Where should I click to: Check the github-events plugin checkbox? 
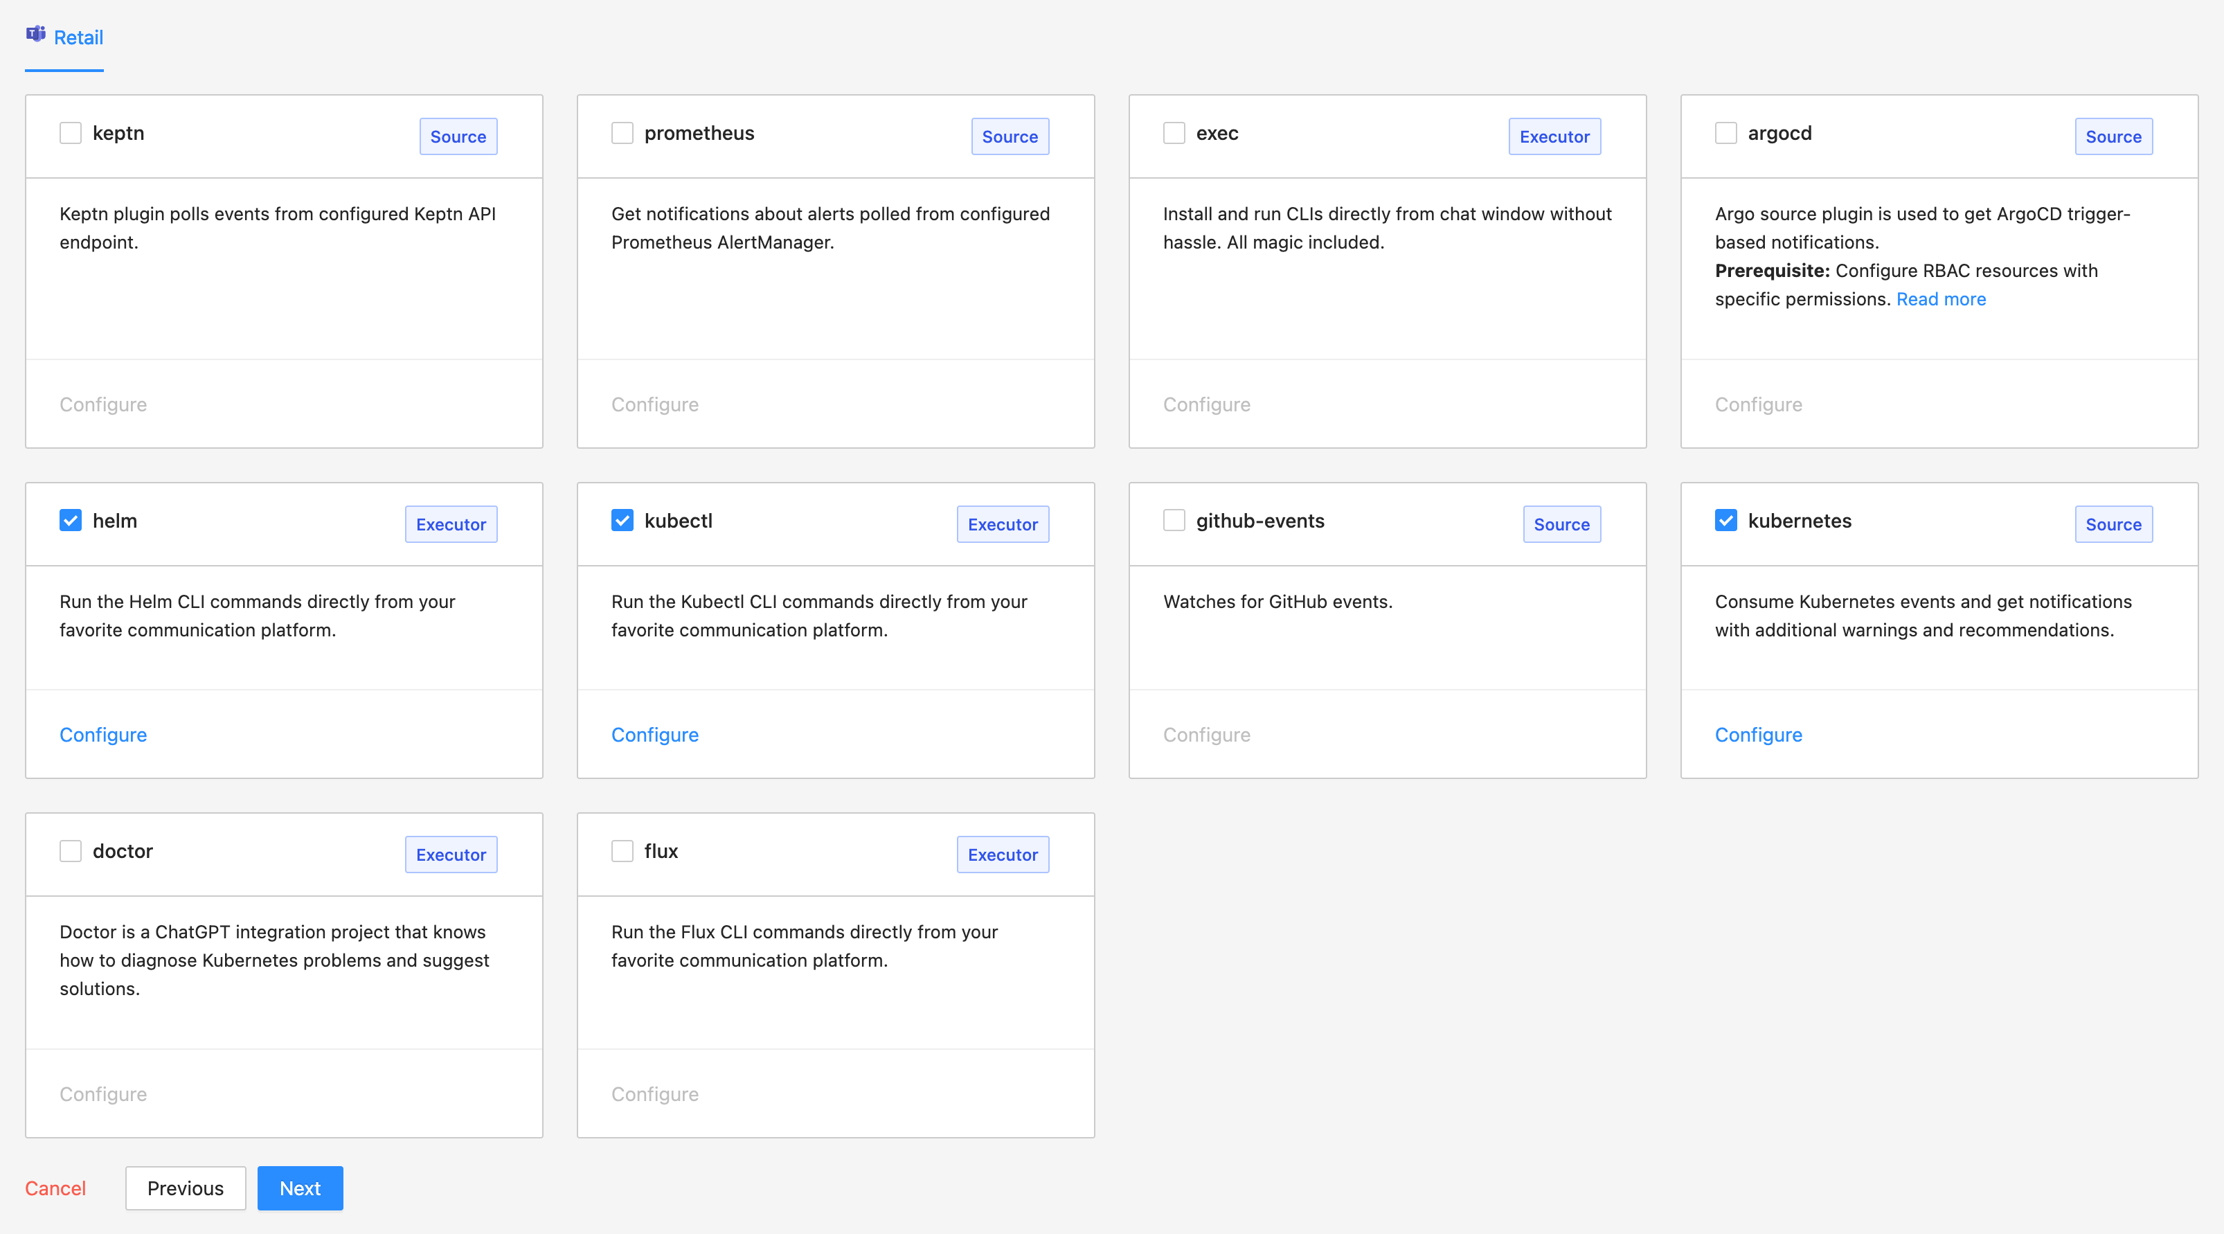[x=1174, y=521]
